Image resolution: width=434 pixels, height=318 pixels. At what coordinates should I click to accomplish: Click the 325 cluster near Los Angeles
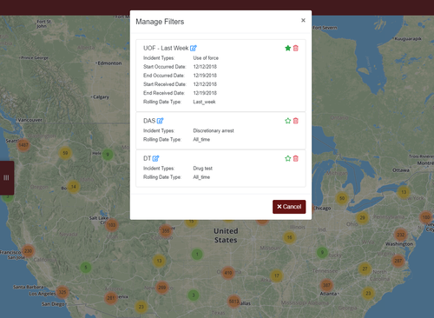62,292
